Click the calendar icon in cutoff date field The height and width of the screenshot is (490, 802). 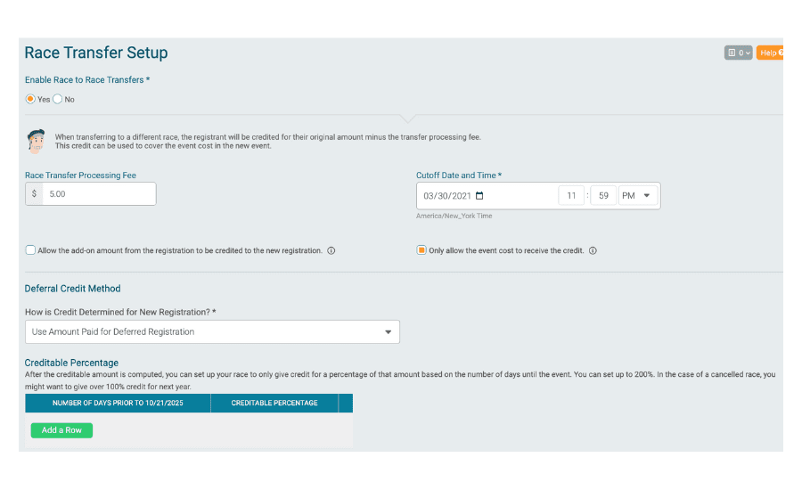(x=479, y=195)
